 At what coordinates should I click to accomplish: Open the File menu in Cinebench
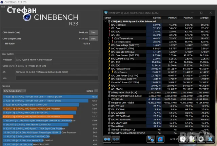pyautogui.click(x=3, y=7)
